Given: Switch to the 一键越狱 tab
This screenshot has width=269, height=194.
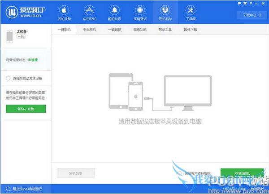Looking at the screenshot, I should (115, 30).
